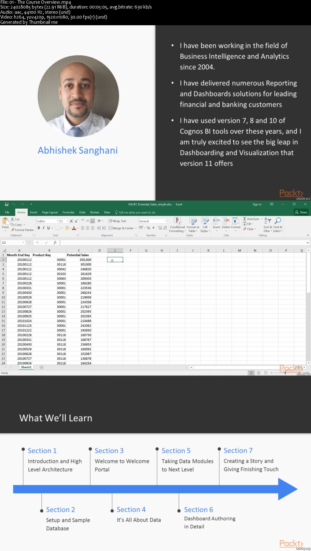Click the Redo arrow icon
The image size is (311, 551).
click(x=22, y=204)
